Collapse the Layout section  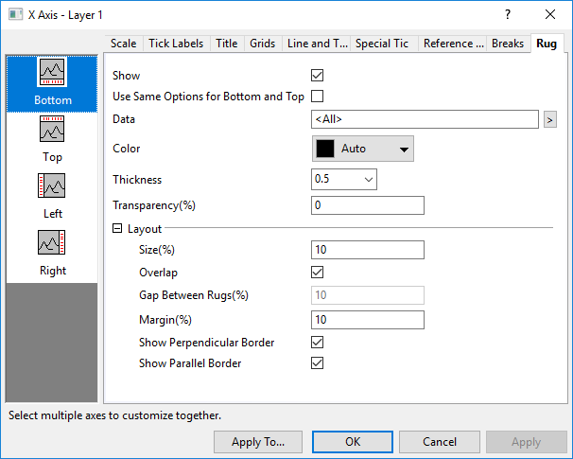tap(117, 228)
